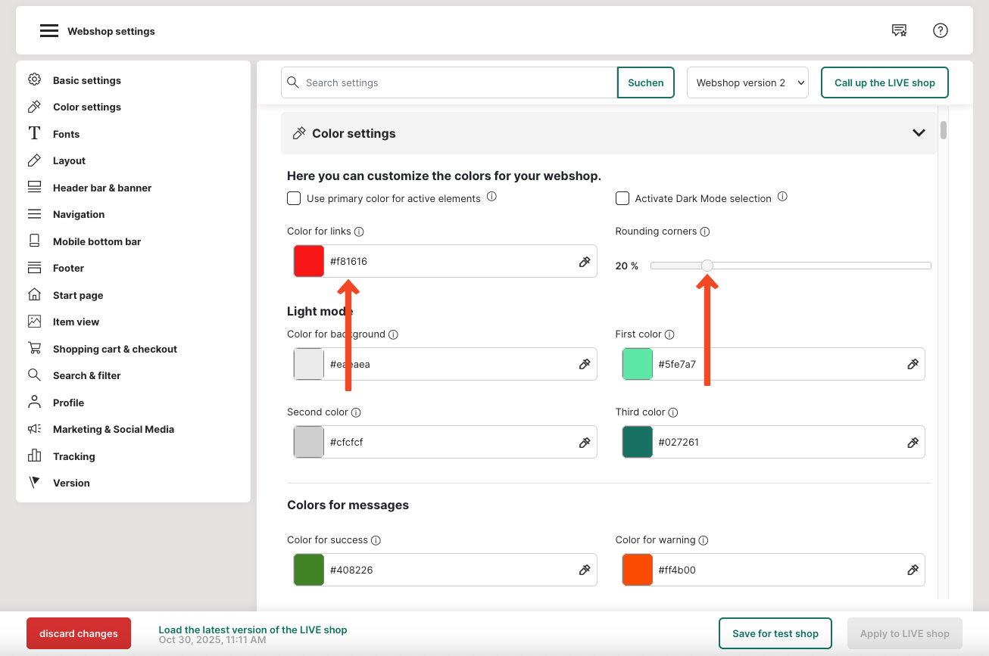Viewport: 989px width, 656px height.
Task: Click the eyedropper icon for Color for links
Action: pyautogui.click(x=584, y=262)
